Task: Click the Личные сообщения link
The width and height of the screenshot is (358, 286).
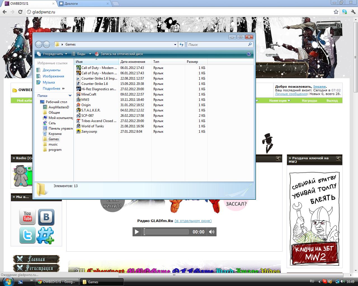Action: pyautogui.click(x=291, y=94)
